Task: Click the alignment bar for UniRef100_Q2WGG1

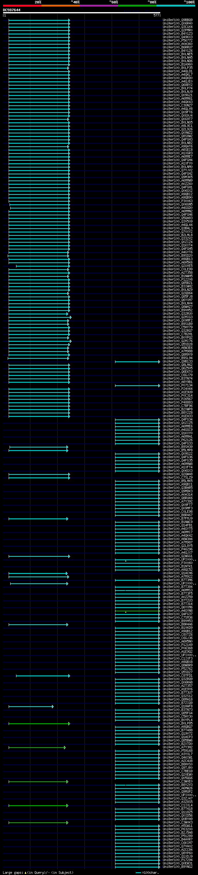Action: click(39, 557)
